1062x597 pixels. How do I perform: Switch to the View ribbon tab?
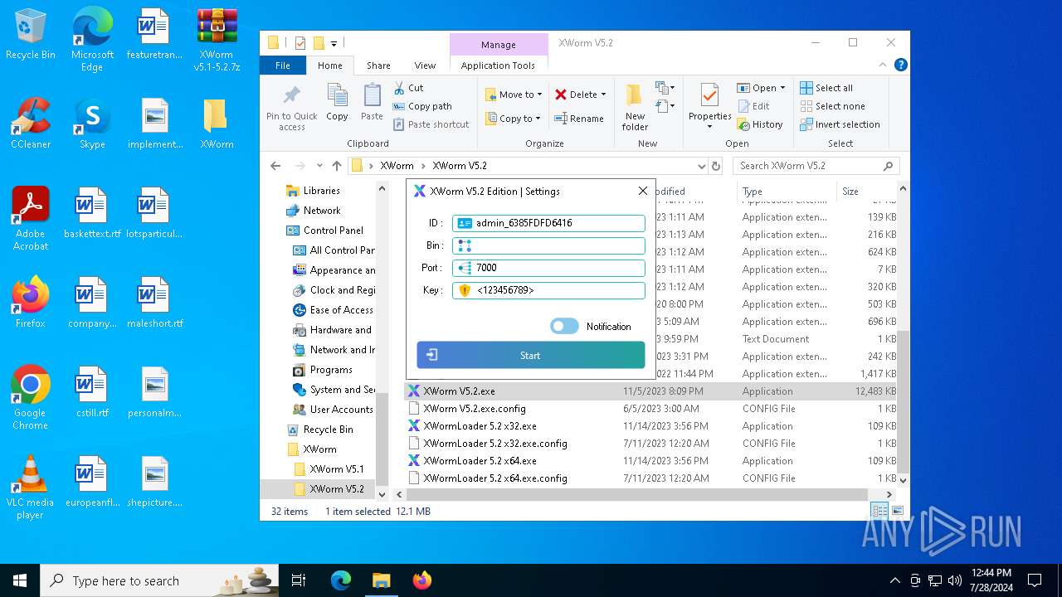(425, 66)
